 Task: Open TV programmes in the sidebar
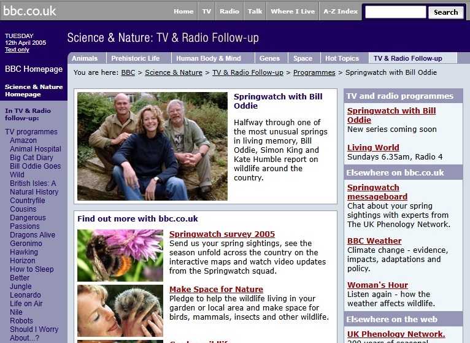coord(31,132)
